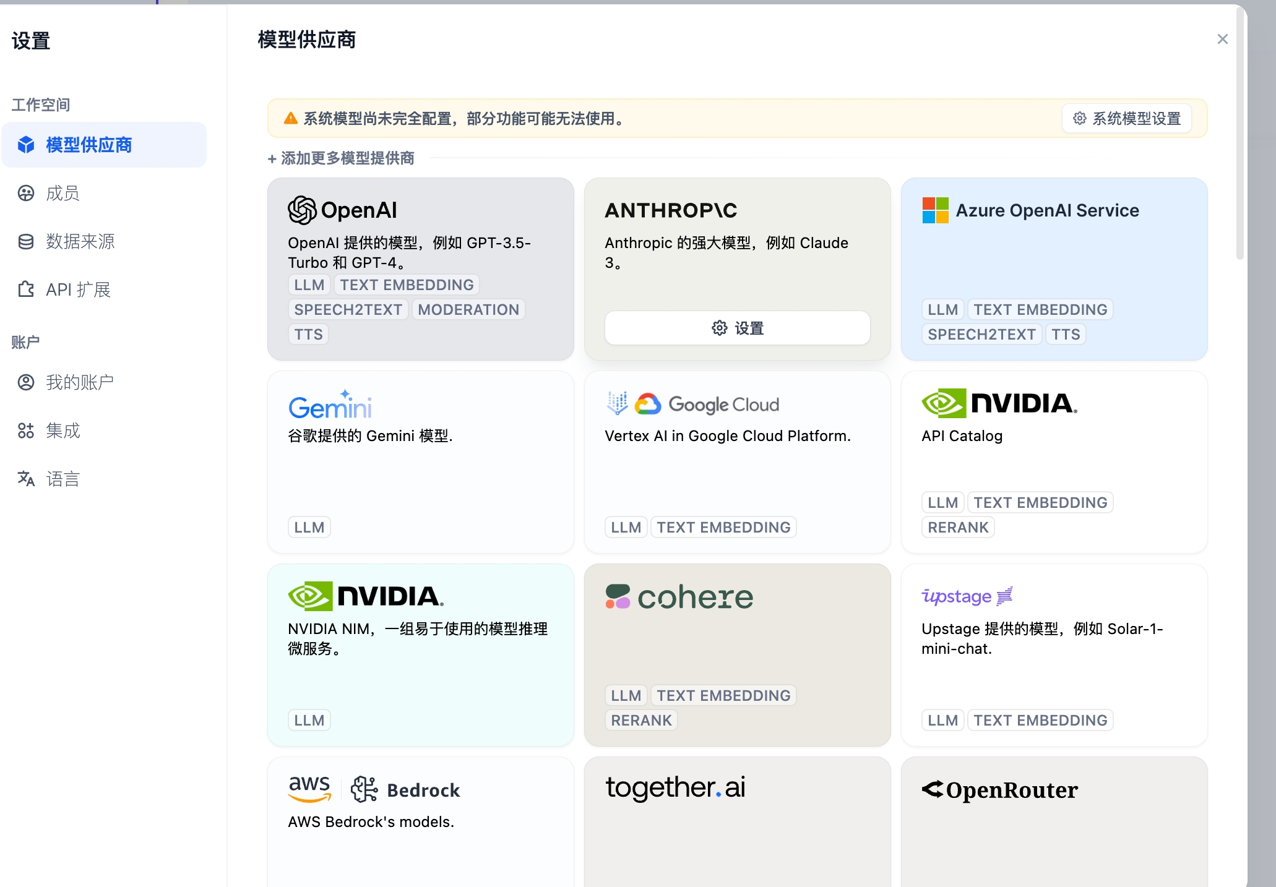The image size is (1276, 887).
Task: Click OpenAI's MODERATION tag
Action: click(x=468, y=309)
